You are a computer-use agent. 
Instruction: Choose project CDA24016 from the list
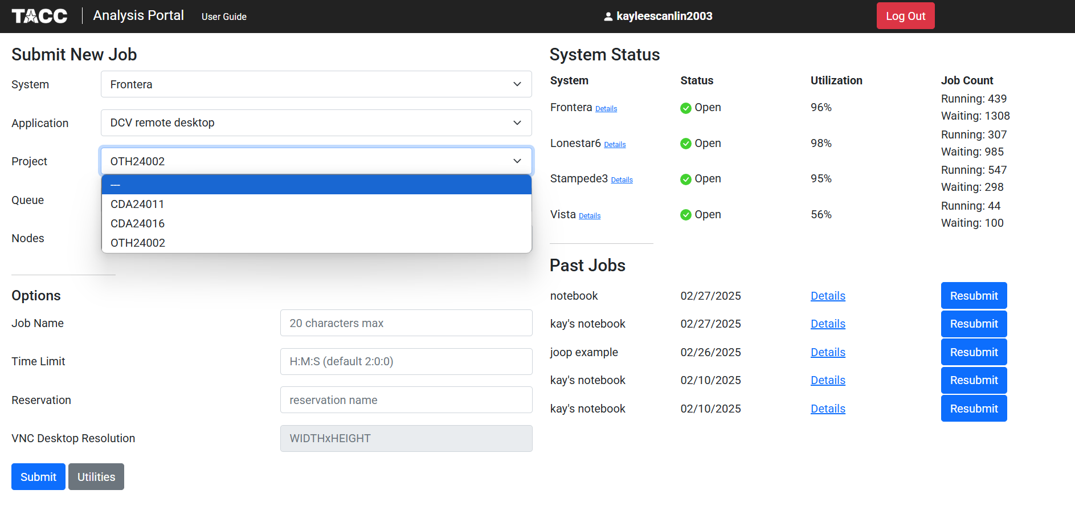[316, 223]
